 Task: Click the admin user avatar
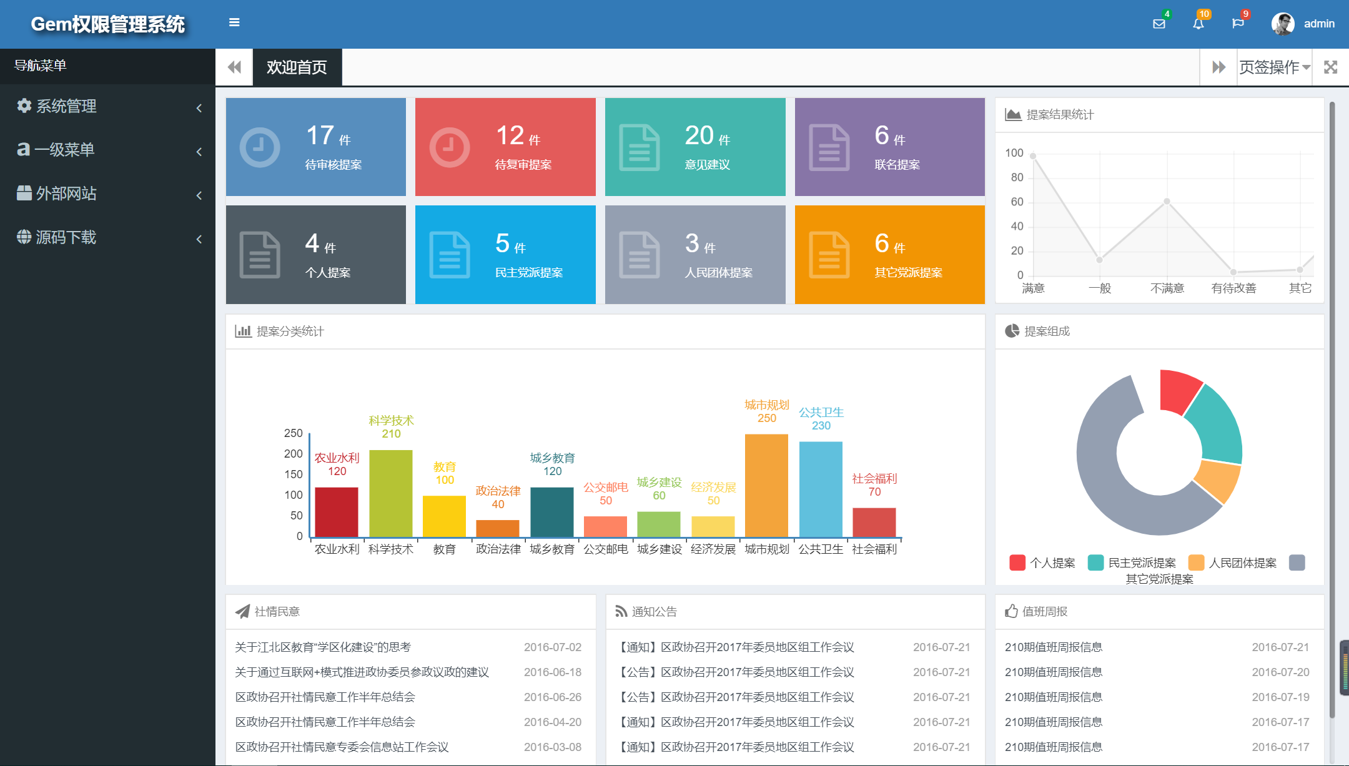(x=1283, y=24)
